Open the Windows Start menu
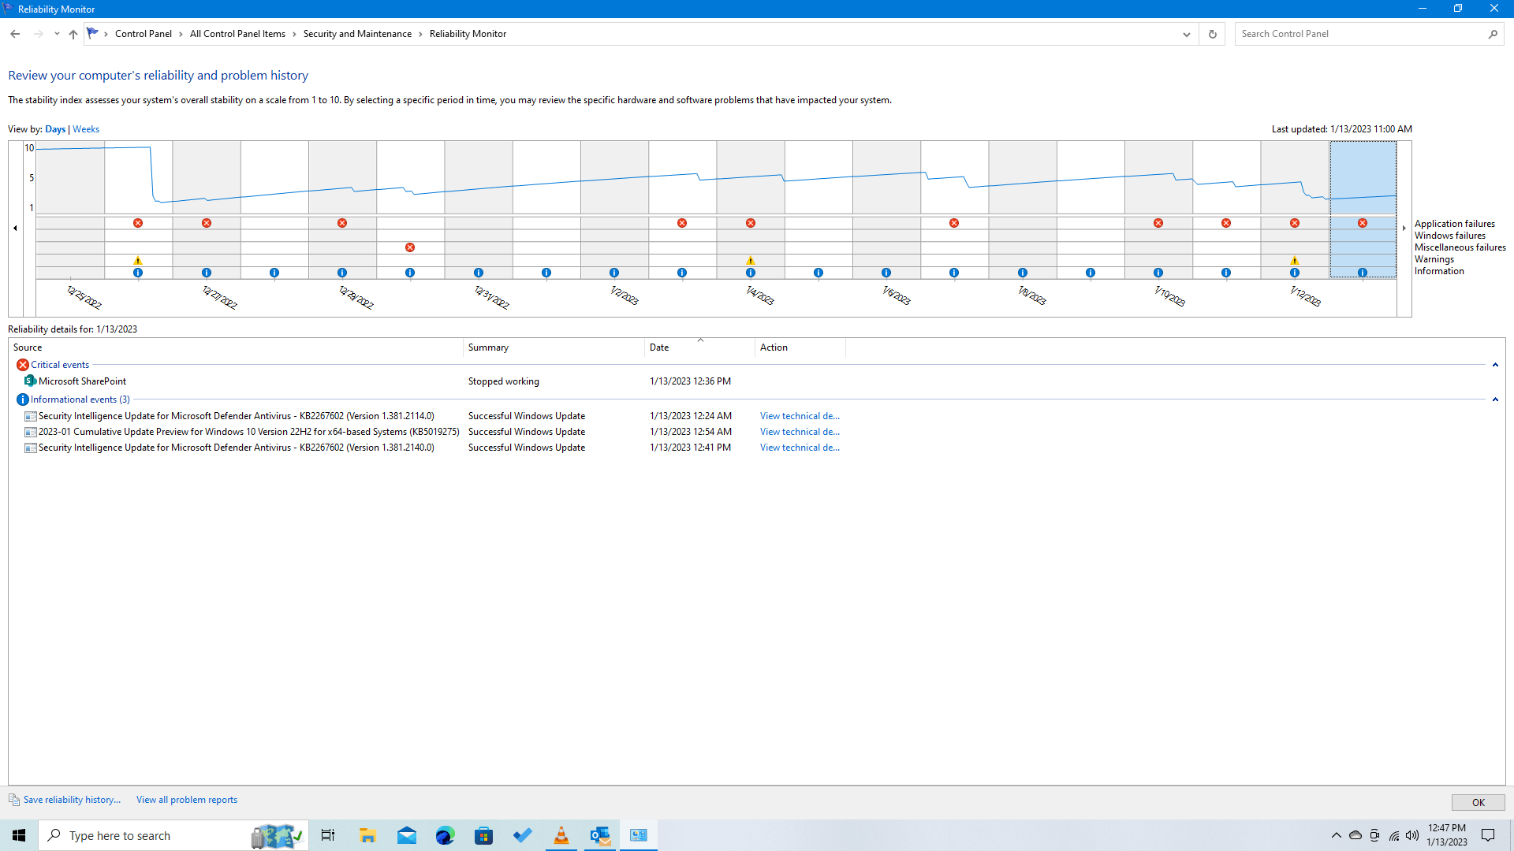 [19, 835]
